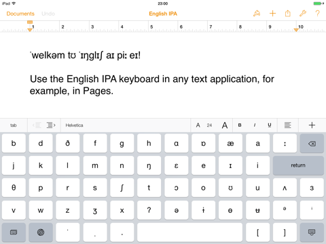Tap the primary stress mark ˈ key
The width and height of the screenshot is (326, 244).
coord(68,232)
